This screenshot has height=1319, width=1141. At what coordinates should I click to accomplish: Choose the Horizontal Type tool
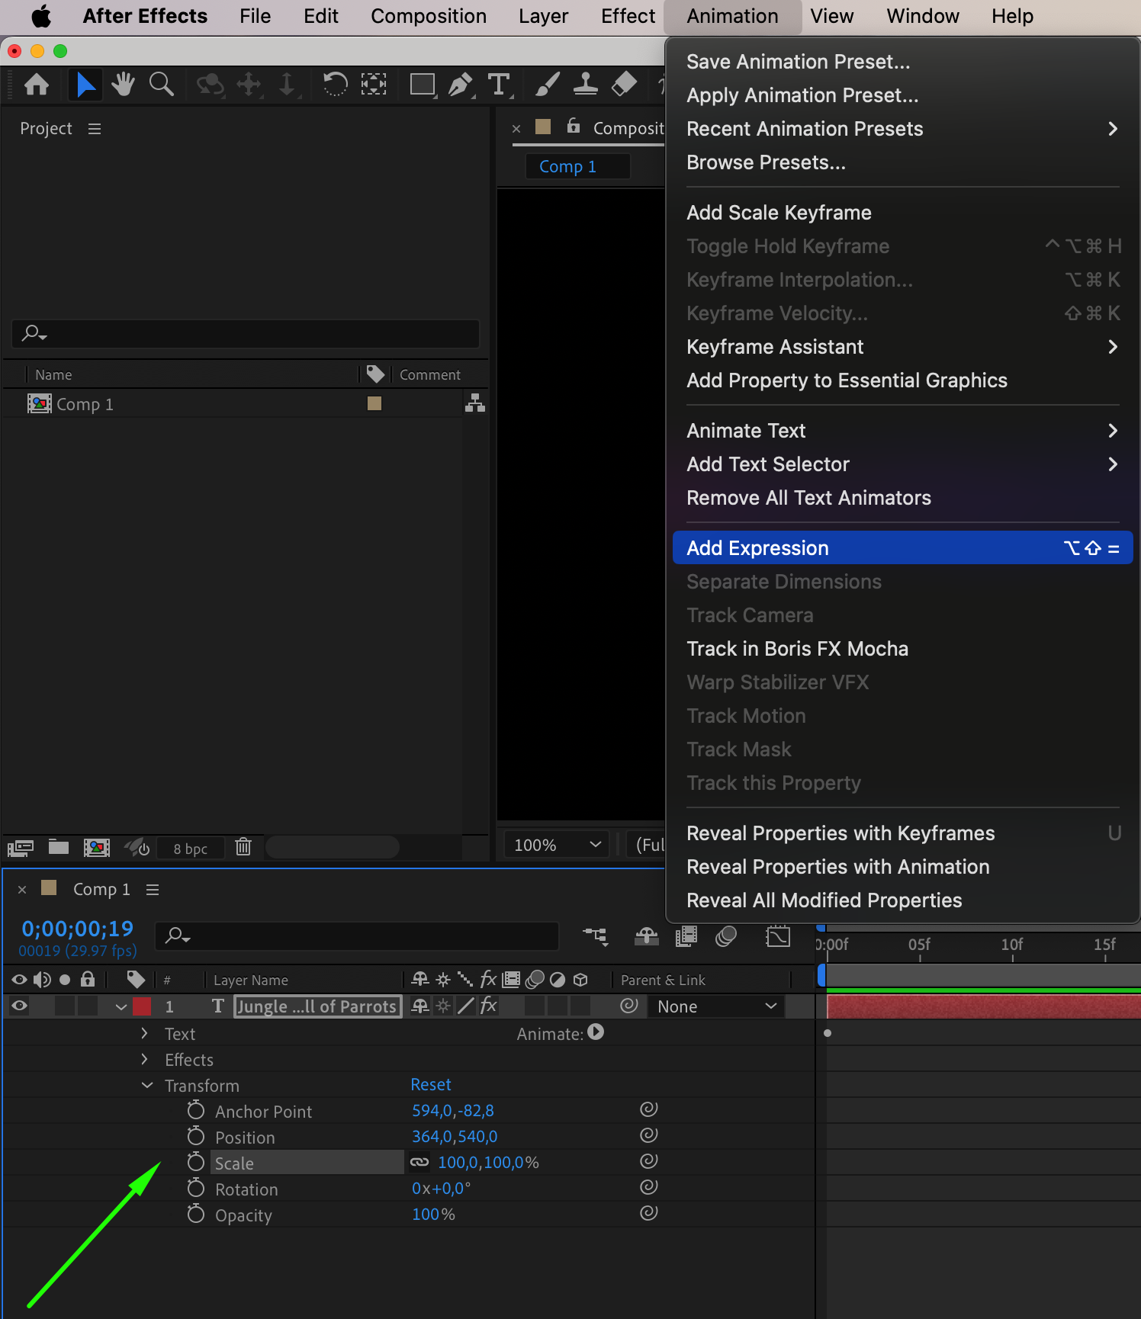click(x=499, y=84)
